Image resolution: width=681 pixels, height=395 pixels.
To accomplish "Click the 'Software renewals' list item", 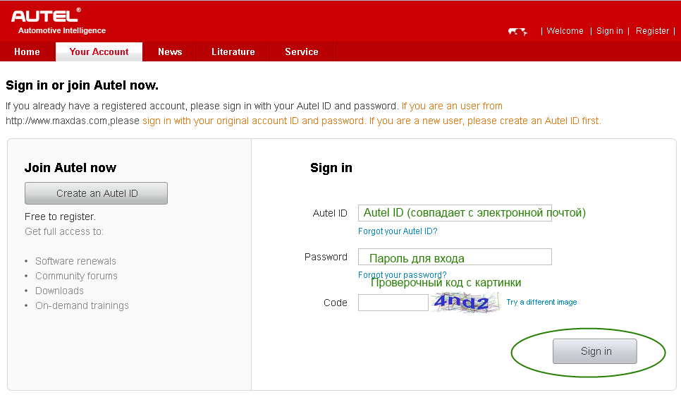I will click(x=75, y=261).
